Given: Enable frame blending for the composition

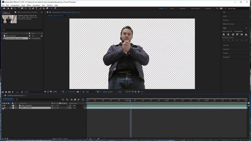Looking at the screenshot, I should point(75,99).
